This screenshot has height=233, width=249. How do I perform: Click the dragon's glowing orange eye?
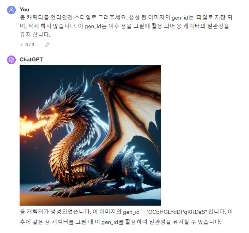click(x=53, y=109)
